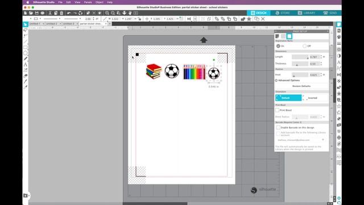Select the red stack of books sticker

[154, 71]
